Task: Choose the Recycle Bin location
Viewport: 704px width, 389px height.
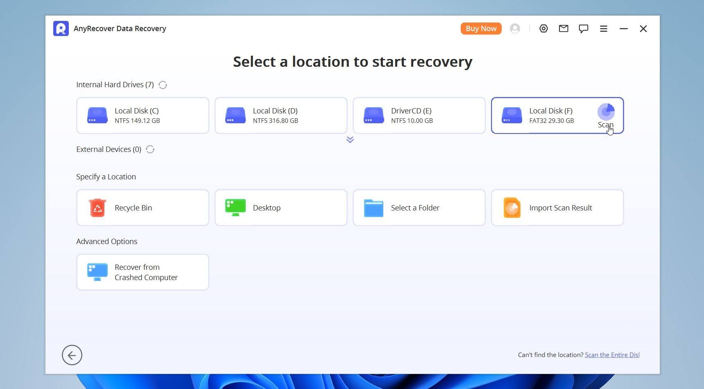Action: pos(143,208)
